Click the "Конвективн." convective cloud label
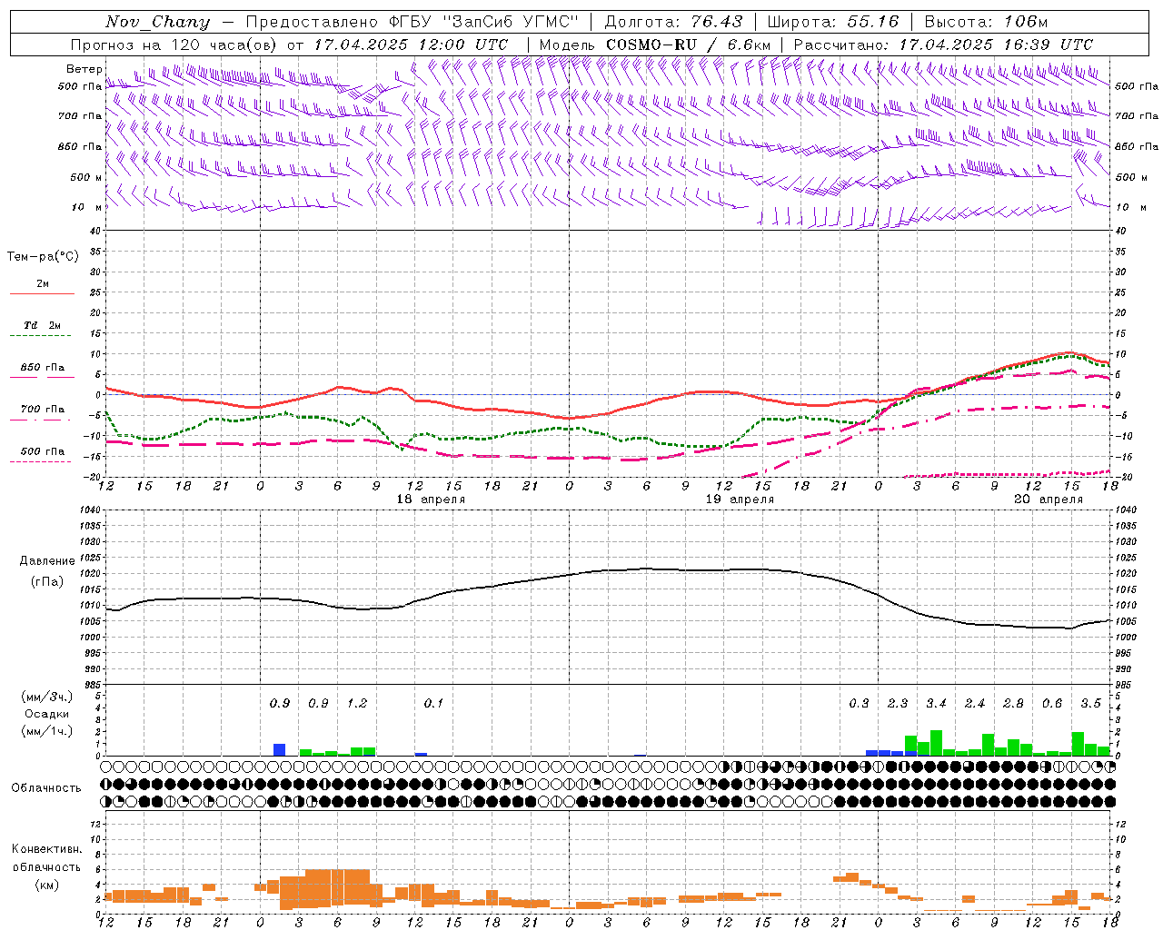The width and height of the screenshot is (1163, 930). pos(46,849)
